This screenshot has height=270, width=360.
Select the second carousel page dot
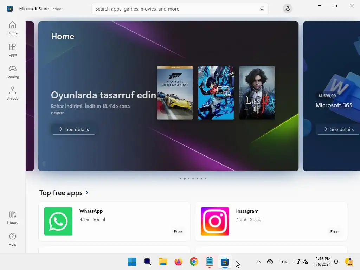click(x=184, y=178)
